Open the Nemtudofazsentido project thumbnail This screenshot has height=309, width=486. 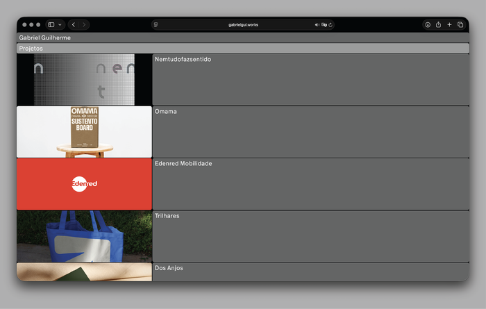pyautogui.click(x=84, y=80)
